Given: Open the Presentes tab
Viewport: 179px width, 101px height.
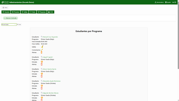Looking at the screenshot, I should pos(16,12).
